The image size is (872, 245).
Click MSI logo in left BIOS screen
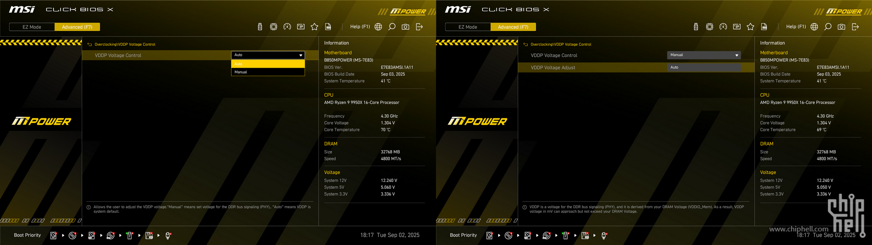click(22, 10)
